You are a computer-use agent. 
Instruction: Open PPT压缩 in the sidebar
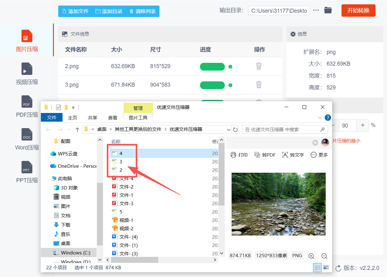[x=27, y=172]
